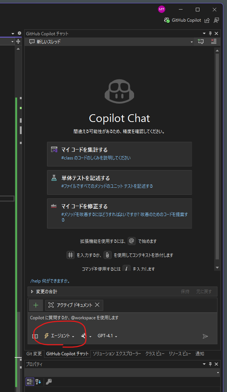Click the MT account avatar
The height and width of the screenshot is (392, 227).
162,9
